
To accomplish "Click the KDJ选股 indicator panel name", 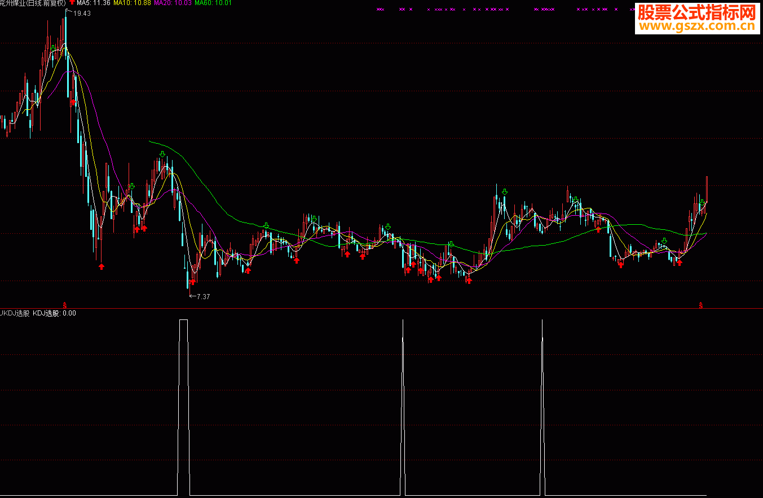I will (15, 313).
